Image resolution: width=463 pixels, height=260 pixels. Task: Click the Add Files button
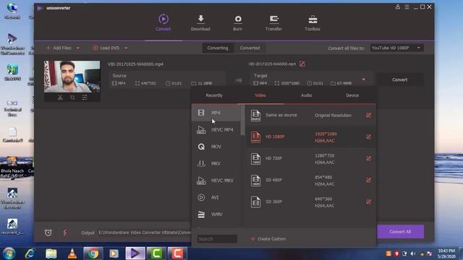tap(59, 48)
